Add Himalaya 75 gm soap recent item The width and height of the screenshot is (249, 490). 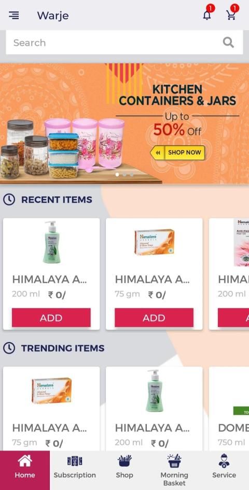(x=154, y=317)
